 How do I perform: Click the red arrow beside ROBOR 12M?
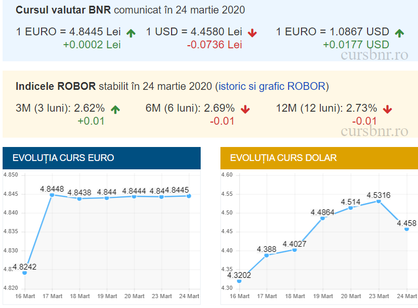[387, 109]
